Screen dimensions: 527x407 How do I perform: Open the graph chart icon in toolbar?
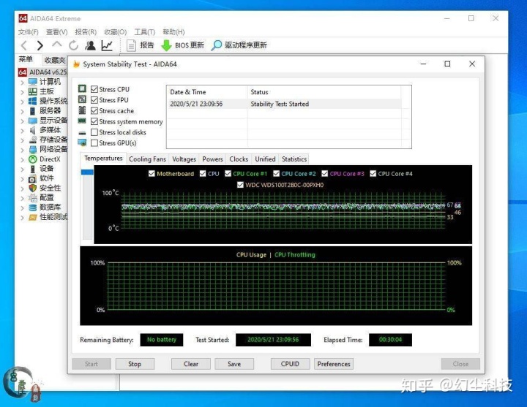(x=107, y=45)
